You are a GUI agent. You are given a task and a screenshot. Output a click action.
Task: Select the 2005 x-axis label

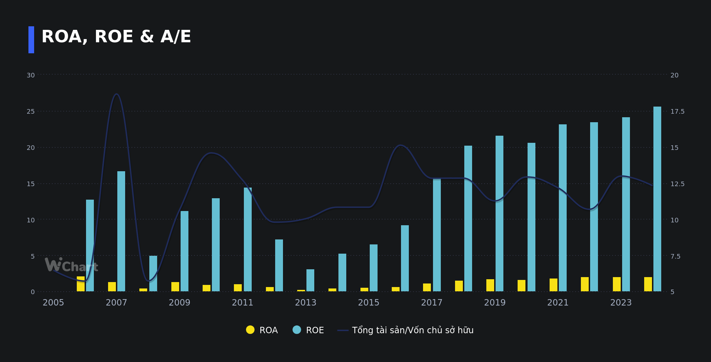pyautogui.click(x=53, y=303)
